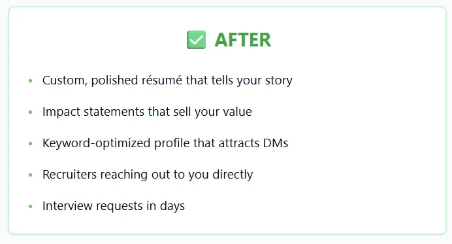Click the word 'Impact' in second bullet
The image size is (452, 244).
(x=61, y=113)
